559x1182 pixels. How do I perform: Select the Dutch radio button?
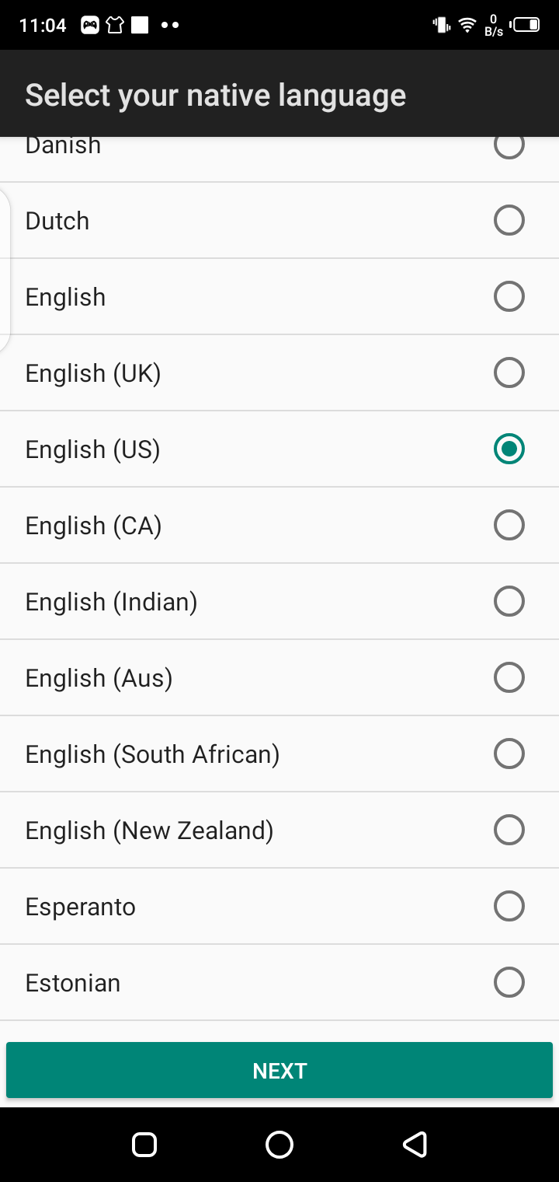point(509,220)
